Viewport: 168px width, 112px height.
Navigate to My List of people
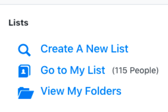coord(73,70)
